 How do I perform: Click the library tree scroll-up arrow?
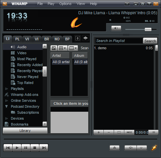[45, 46]
